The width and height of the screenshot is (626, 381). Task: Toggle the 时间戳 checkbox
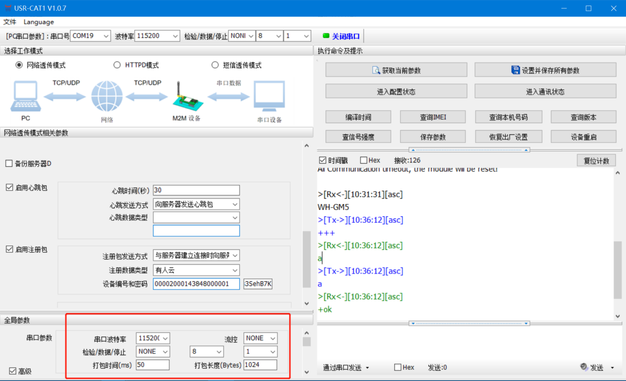(x=323, y=160)
